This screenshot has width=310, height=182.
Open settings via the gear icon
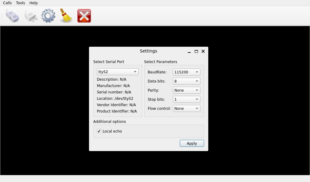[48, 16]
